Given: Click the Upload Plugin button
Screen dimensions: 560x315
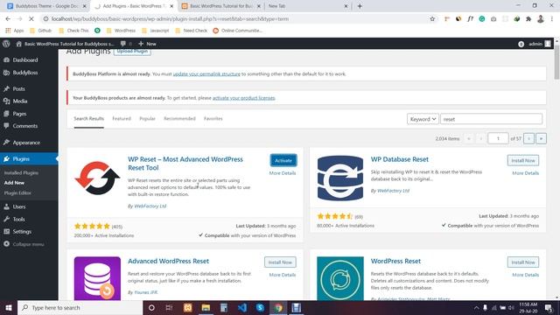Looking at the screenshot, I should coord(132,52).
